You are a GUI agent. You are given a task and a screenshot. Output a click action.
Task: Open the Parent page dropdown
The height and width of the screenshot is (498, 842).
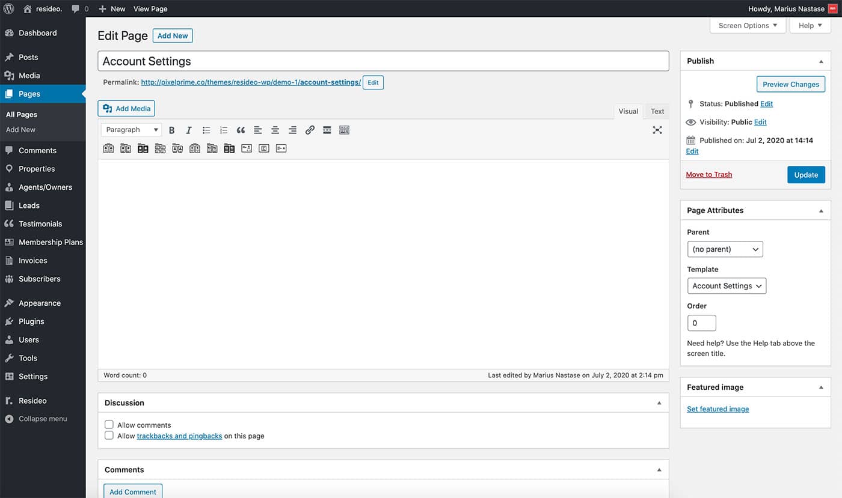pos(725,249)
